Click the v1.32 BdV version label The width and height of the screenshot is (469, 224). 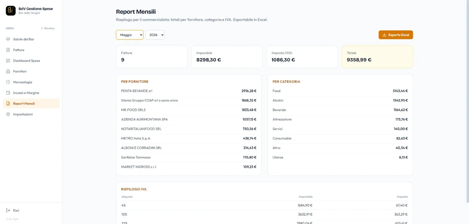click(12, 219)
